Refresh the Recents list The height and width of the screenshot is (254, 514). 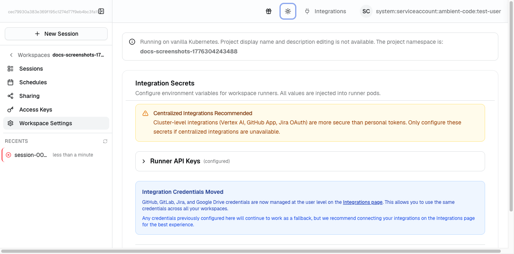coord(105,141)
